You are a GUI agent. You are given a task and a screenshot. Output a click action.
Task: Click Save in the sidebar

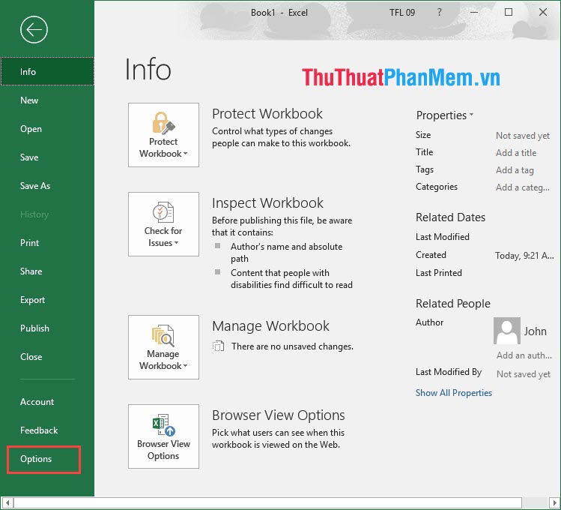click(x=47, y=157)
